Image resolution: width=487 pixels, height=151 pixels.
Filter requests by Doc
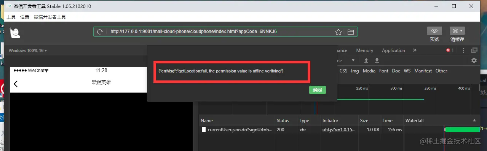396,71
